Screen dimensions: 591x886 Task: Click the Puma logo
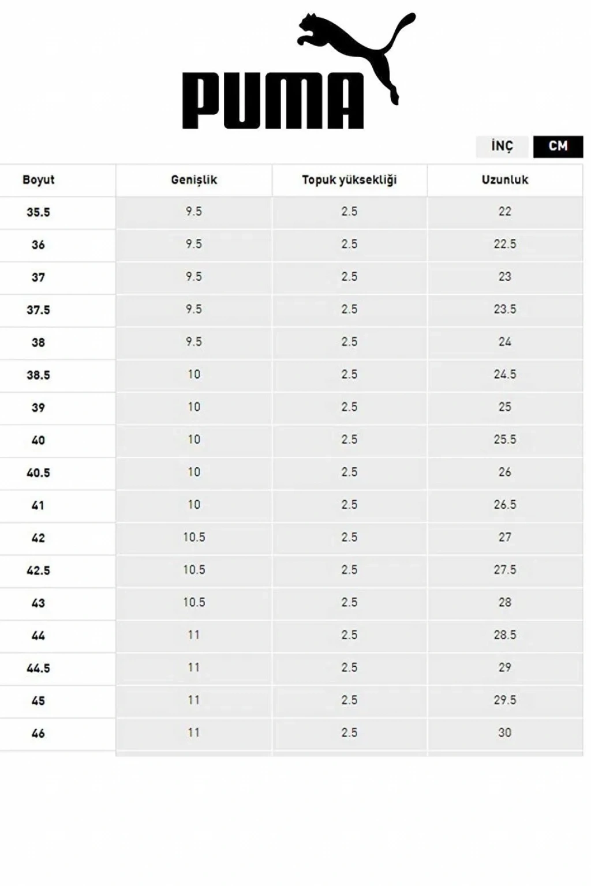coord(297,73)
